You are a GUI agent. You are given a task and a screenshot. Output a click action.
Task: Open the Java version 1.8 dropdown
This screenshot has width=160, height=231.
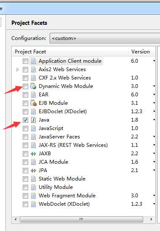(x=154, y=120)
